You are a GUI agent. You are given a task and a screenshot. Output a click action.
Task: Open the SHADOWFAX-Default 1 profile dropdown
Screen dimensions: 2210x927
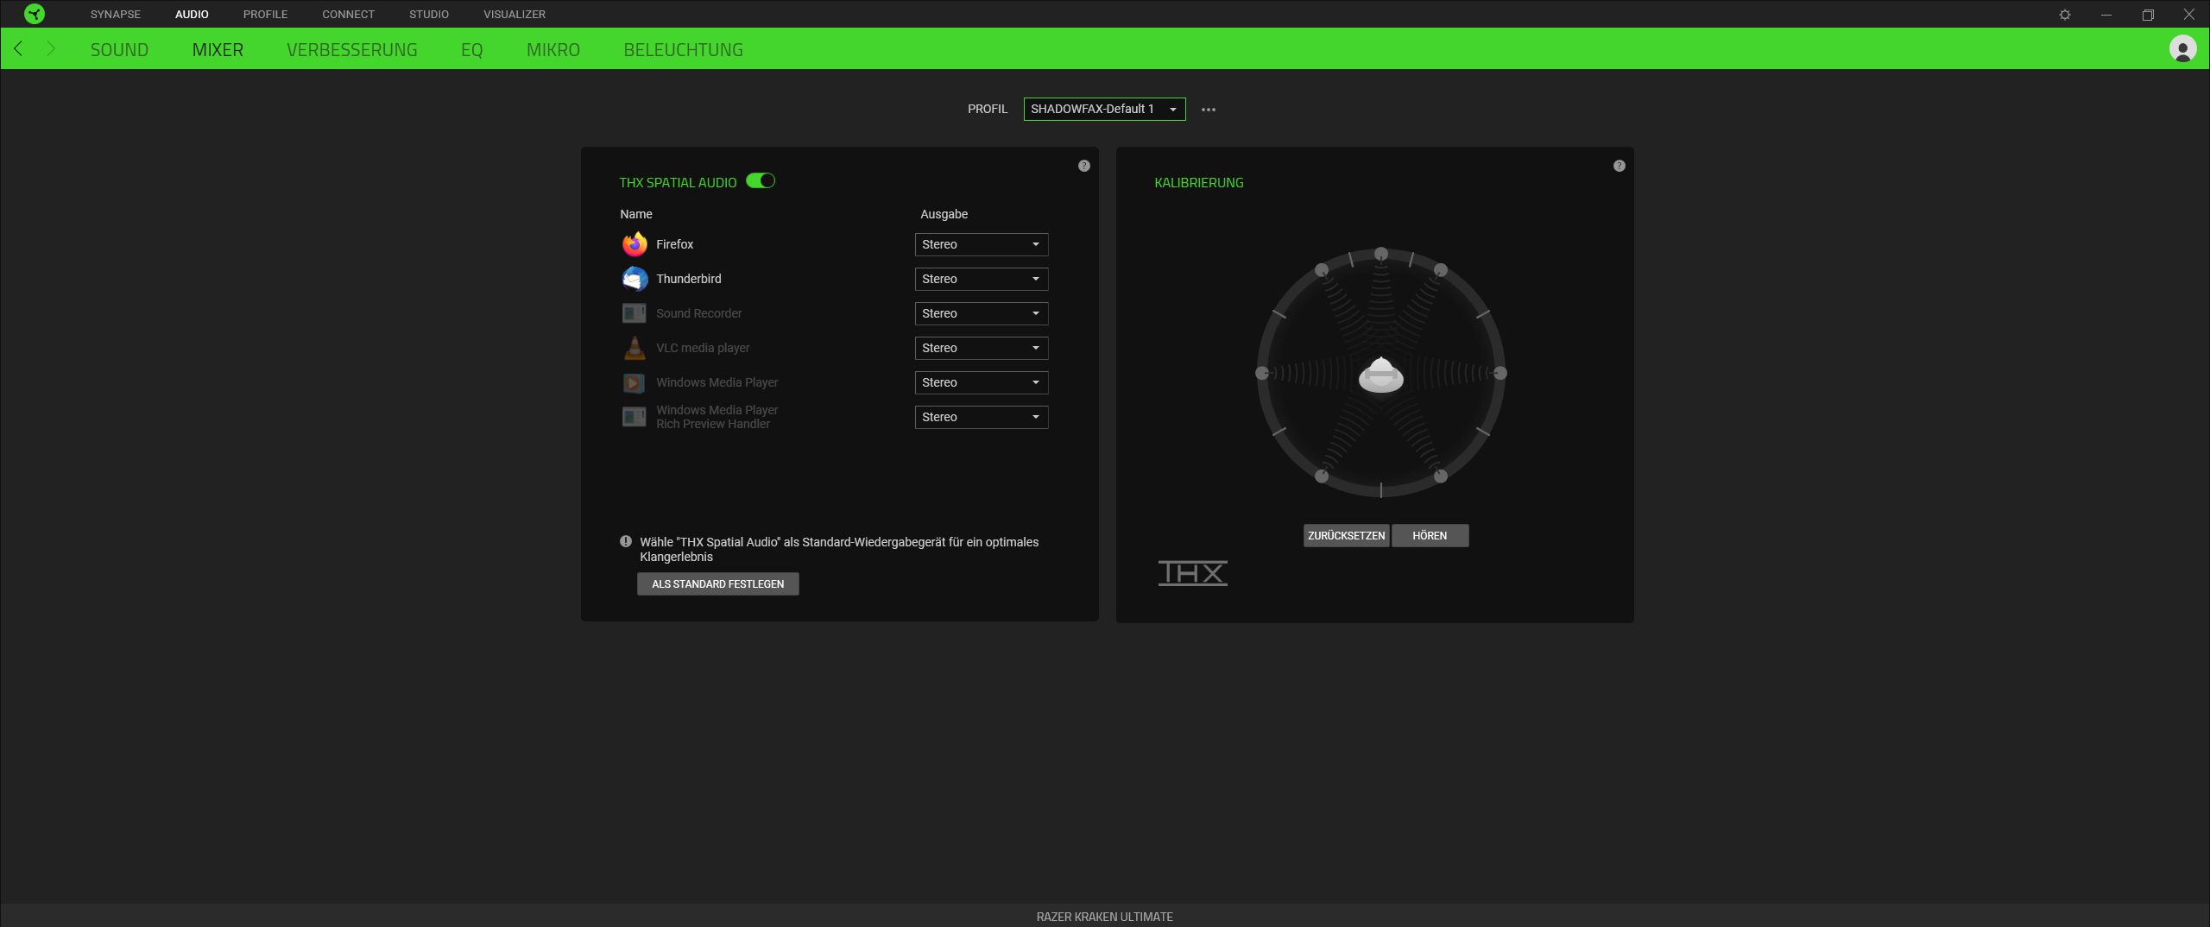[1104, 110]
